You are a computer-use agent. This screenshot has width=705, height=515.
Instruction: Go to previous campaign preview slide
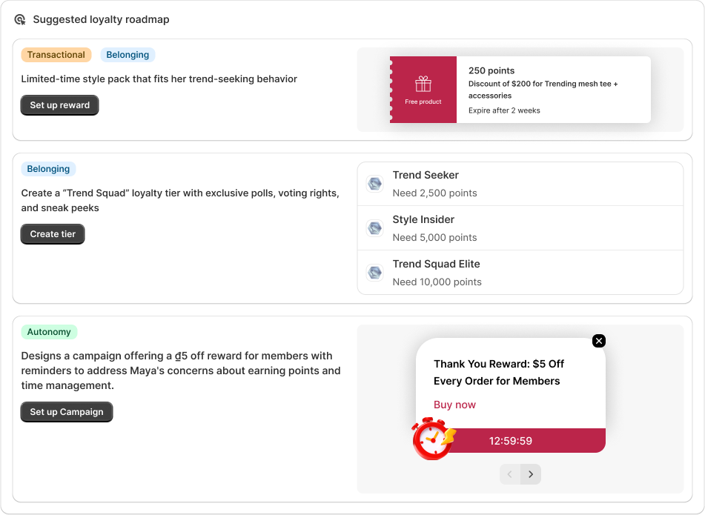[x=510, y=474]
